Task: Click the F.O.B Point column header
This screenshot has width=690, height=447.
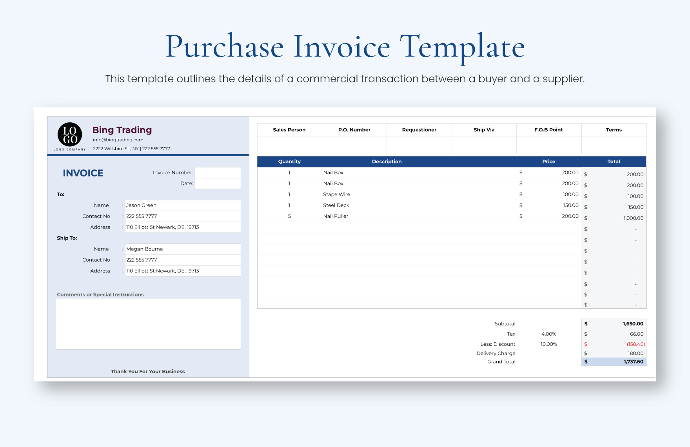Action: click(x=549, y=129)
